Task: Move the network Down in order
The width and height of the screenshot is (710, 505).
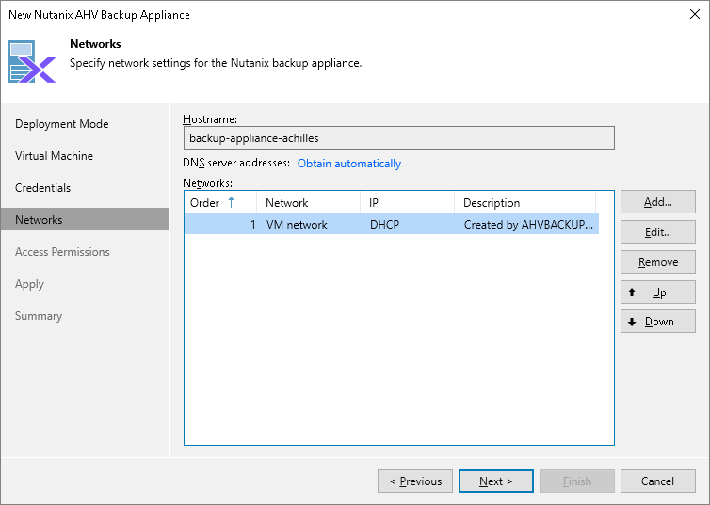Action: pos(658,322)
